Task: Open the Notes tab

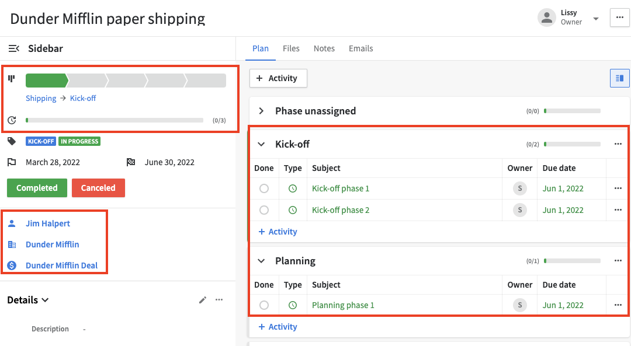Action: (x=324, y=48)
